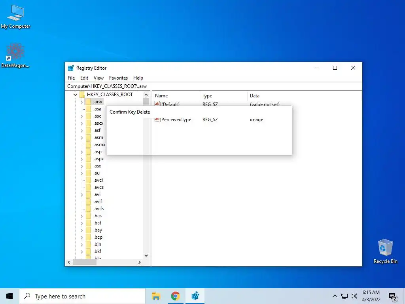
Task: Open the Favorites menu
Action: (x=118, y=78)
